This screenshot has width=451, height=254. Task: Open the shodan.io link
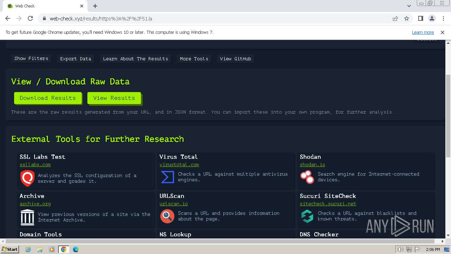pyautogui.click(x=313, y=165)
